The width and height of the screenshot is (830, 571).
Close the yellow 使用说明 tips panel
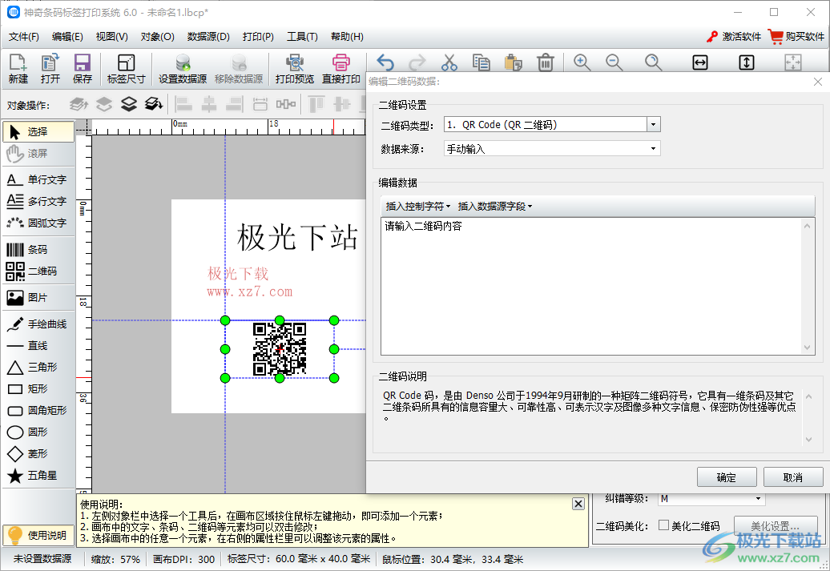click(578, 504)
